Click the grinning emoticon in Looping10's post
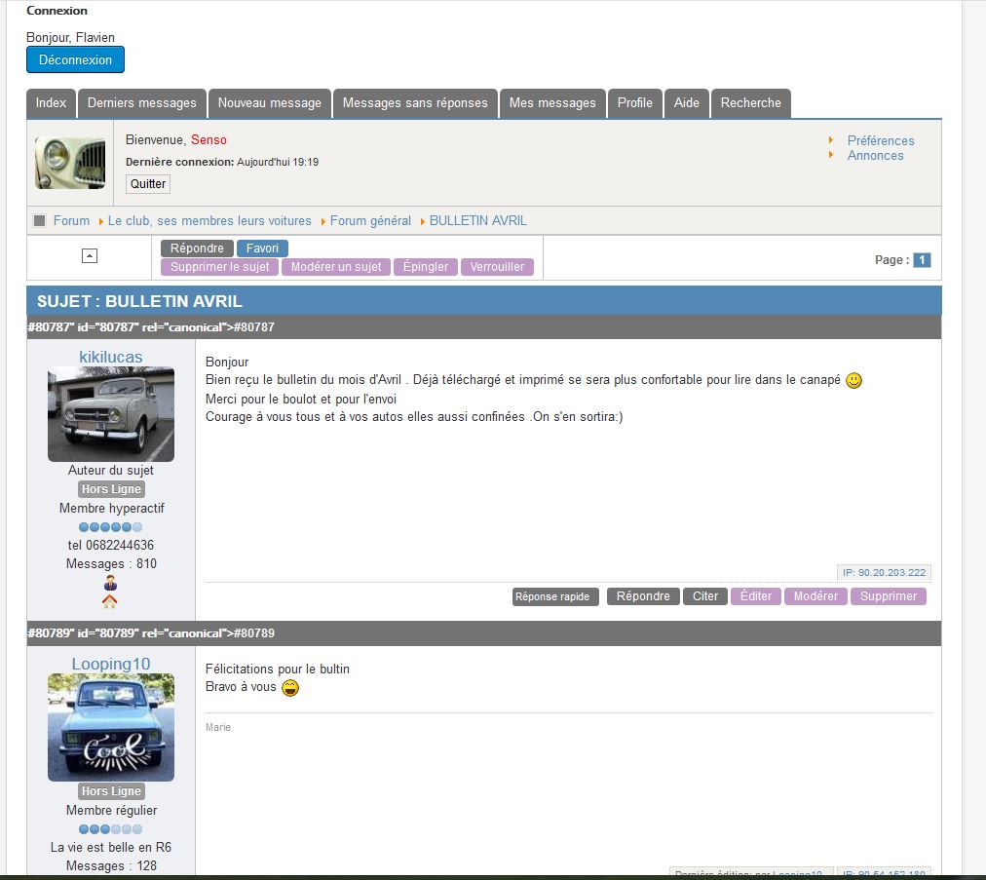Screen dimensions: 986x880 pos(290,688)
